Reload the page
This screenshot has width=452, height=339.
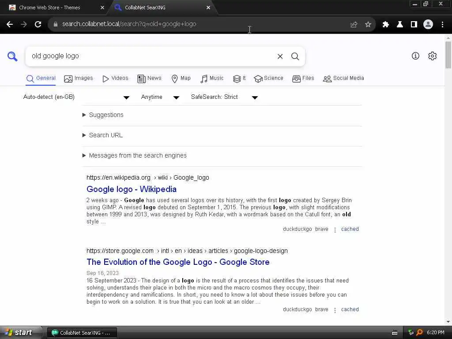(x=38, y=24)
